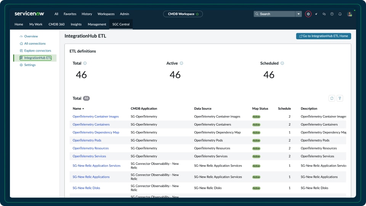
Task: Click the 46 count badge beside Total
Action: [x=87, y=98]
